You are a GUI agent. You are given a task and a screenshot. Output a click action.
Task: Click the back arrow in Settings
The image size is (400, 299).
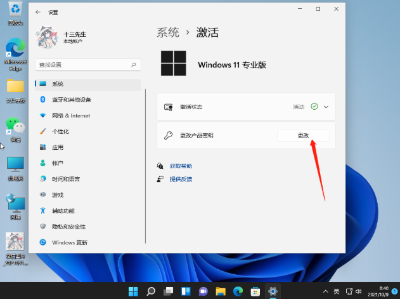[x=39, y=12]
